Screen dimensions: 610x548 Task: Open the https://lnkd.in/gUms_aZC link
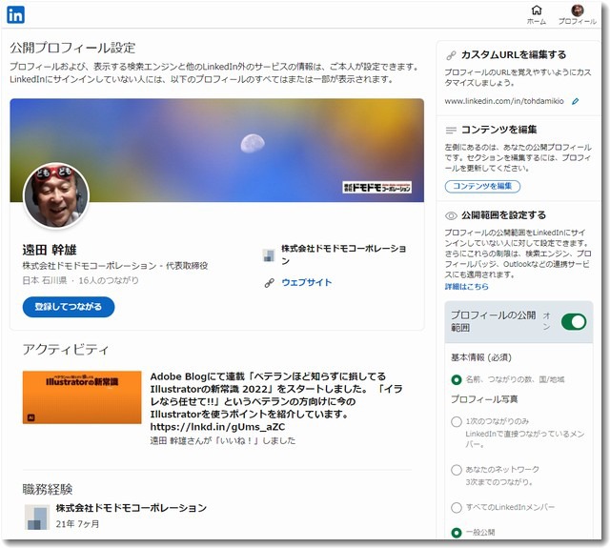coord(217,427)
